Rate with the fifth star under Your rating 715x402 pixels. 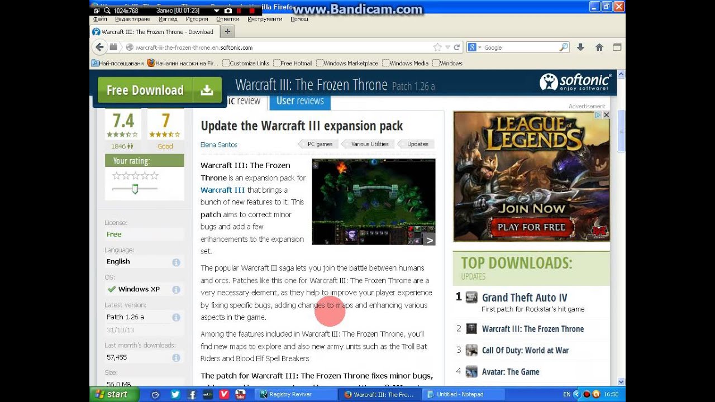click(154, 176)
